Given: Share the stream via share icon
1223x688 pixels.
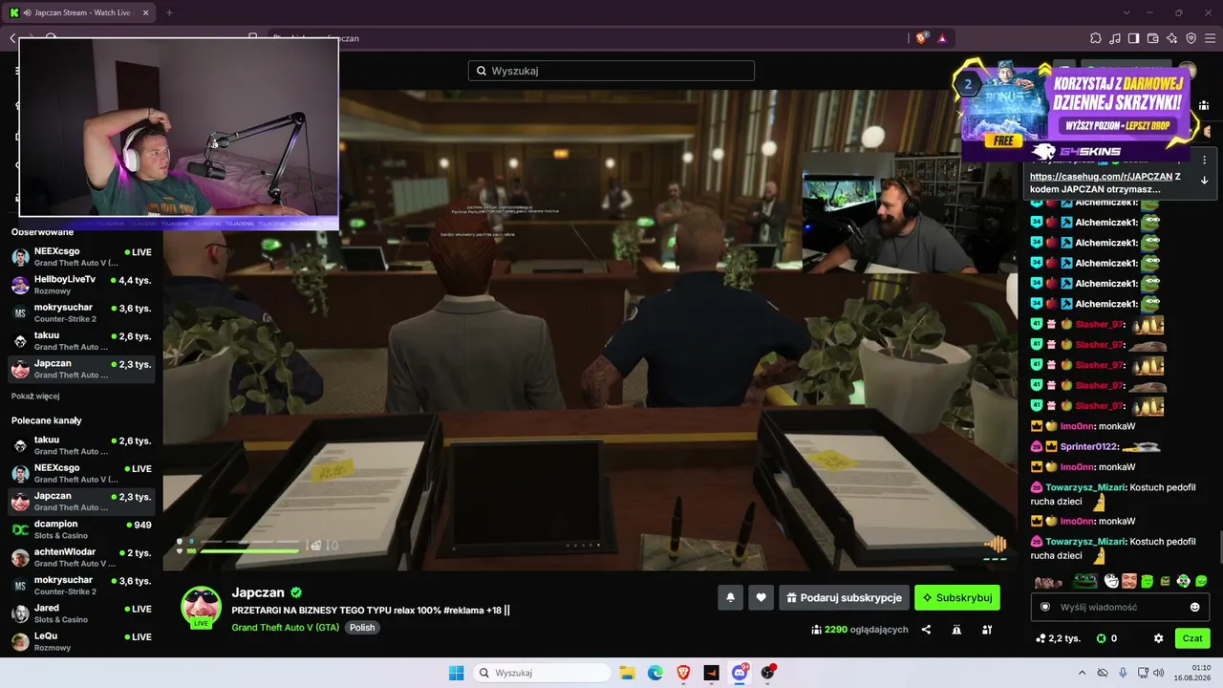Looking at the screenshot, I should [926, 630].
